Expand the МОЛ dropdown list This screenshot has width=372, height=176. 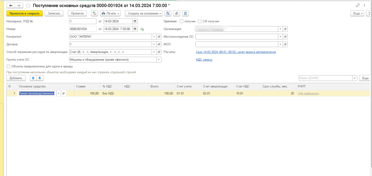(x=281, y=44)
